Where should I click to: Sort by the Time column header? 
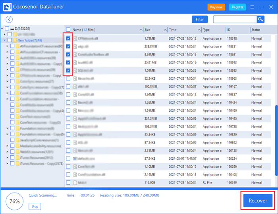[x=185, y=30]
